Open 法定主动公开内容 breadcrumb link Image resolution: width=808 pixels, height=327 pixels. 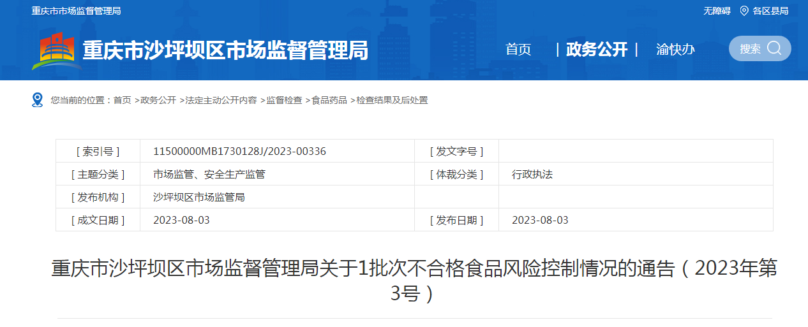pyautogui.click(x=221, y=100)
